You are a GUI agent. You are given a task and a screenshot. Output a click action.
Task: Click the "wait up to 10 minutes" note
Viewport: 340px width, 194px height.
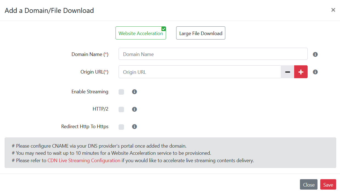tap(111, 153)
